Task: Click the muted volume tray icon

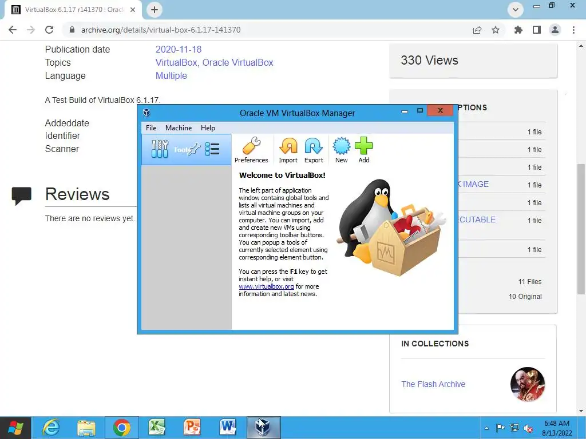Action: [528, 428]
